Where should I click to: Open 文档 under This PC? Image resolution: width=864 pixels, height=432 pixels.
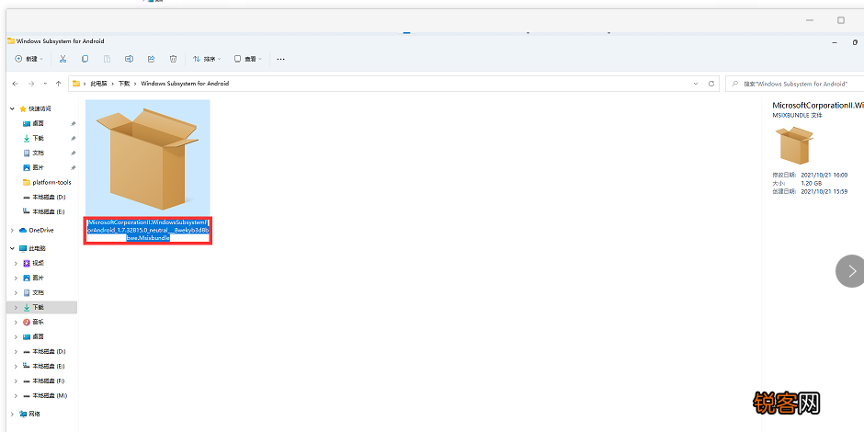click(38, 292)
